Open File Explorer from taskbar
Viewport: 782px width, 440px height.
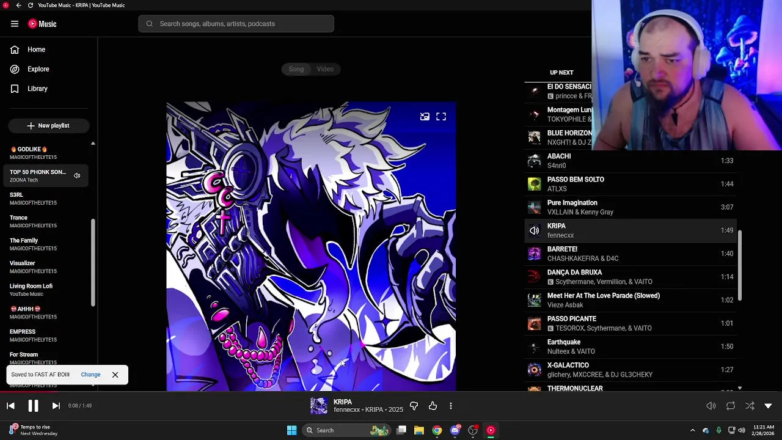click(419, 430)
